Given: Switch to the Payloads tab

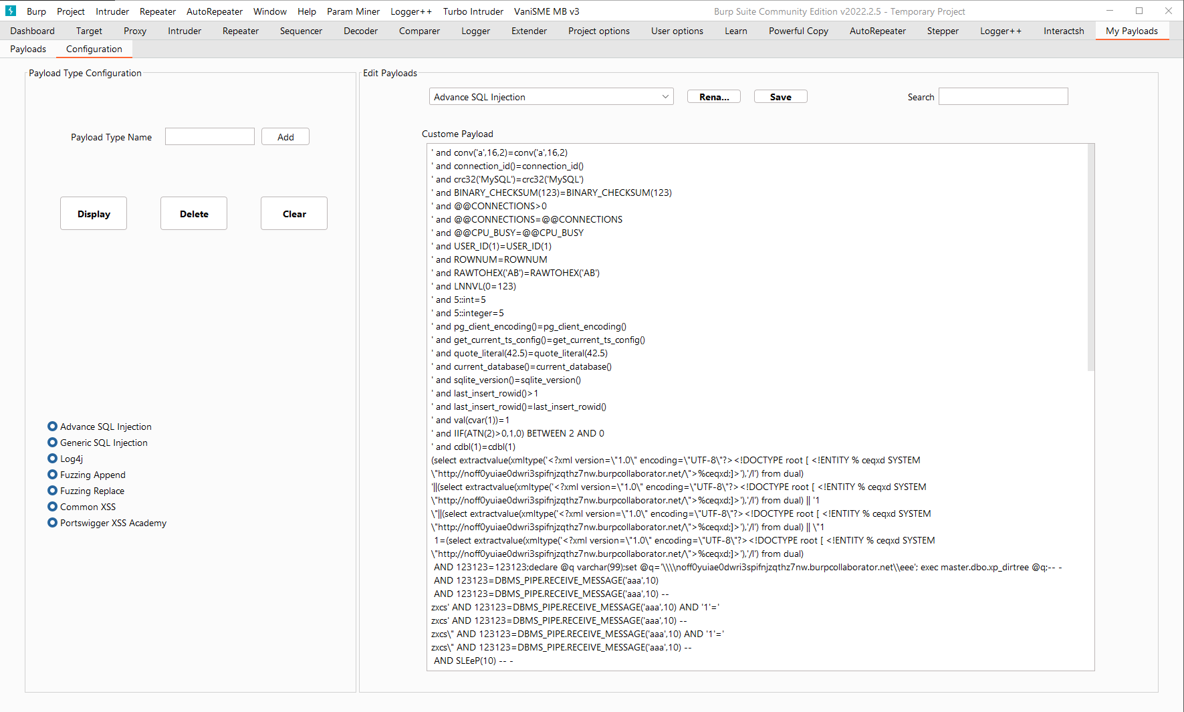Looking at the screenshot, I should tap(27, 48).
